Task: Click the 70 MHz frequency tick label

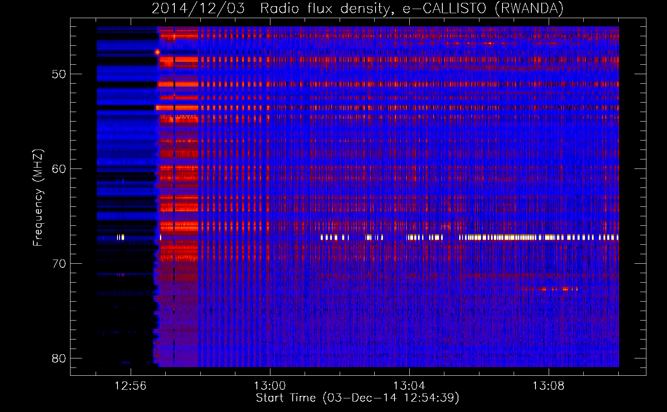Action: pyautogui.click(x=59, y=264)
